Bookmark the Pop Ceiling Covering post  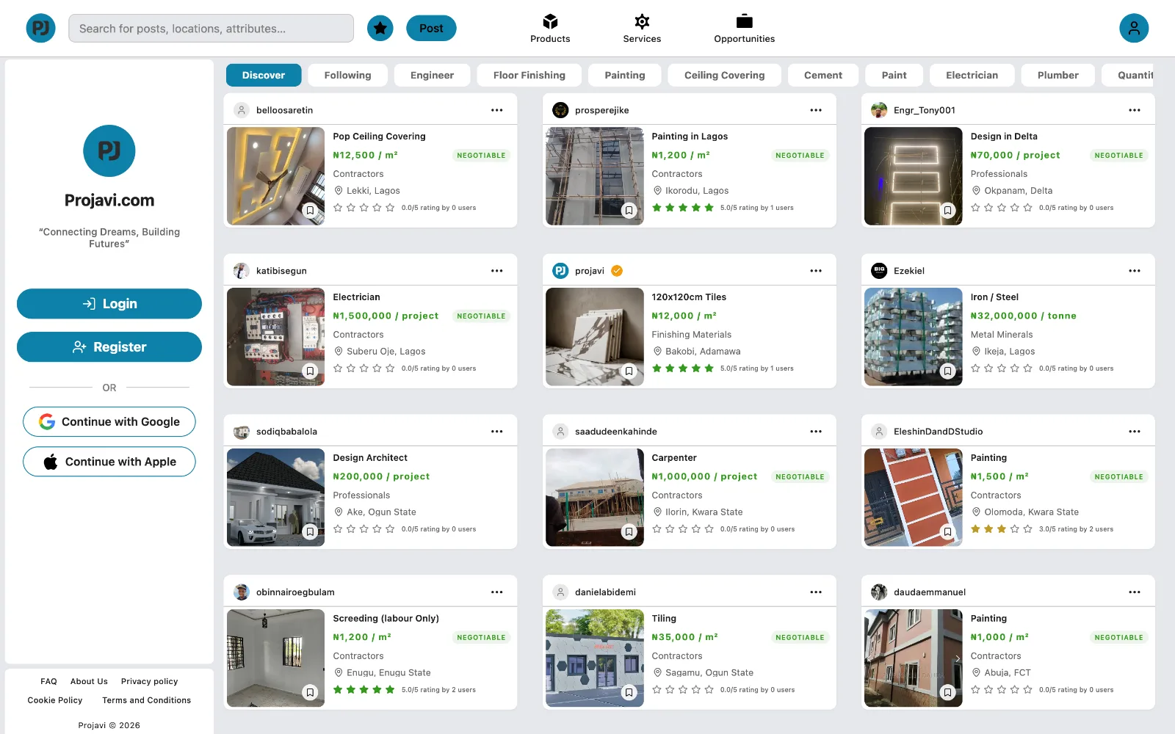[310, 211]
